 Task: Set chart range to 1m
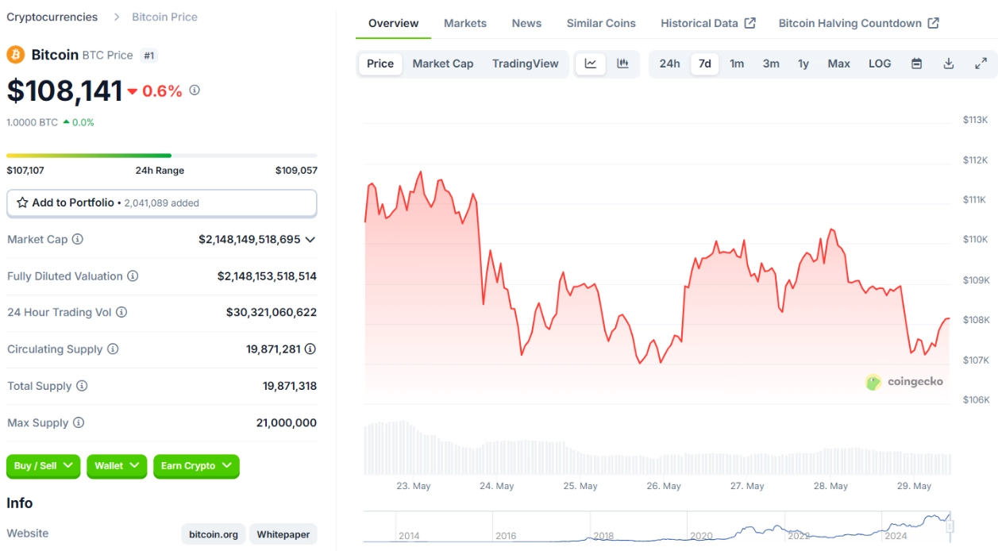pyautogui.click(x=737, y=64)
